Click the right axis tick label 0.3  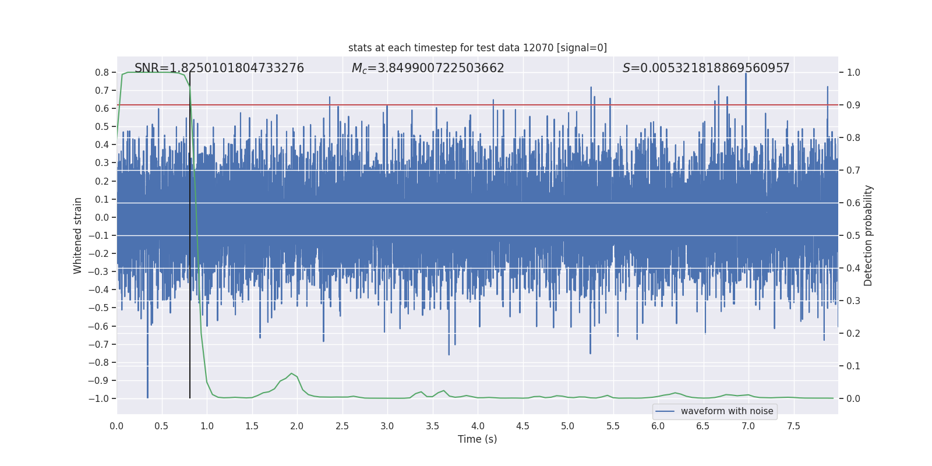point(853,301)
